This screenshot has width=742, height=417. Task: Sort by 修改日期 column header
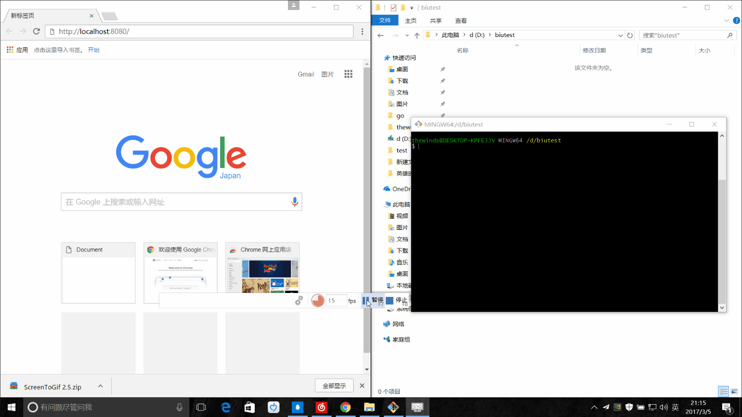point(594,50)
